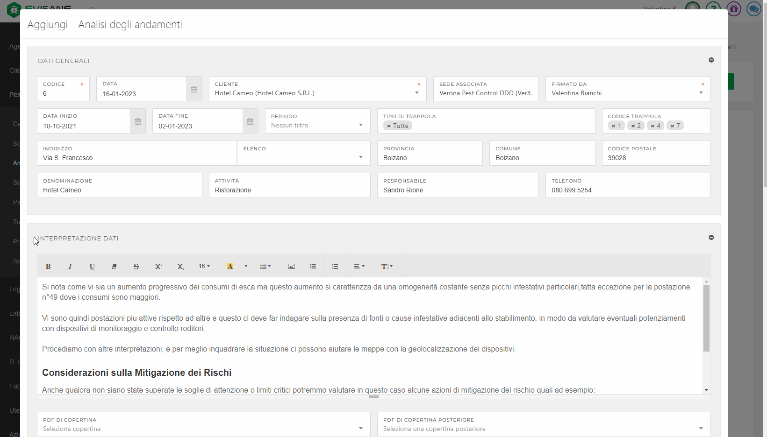
Task: Apply strikethrough to text
Action: pyautogui.click(x=136, y=267)
